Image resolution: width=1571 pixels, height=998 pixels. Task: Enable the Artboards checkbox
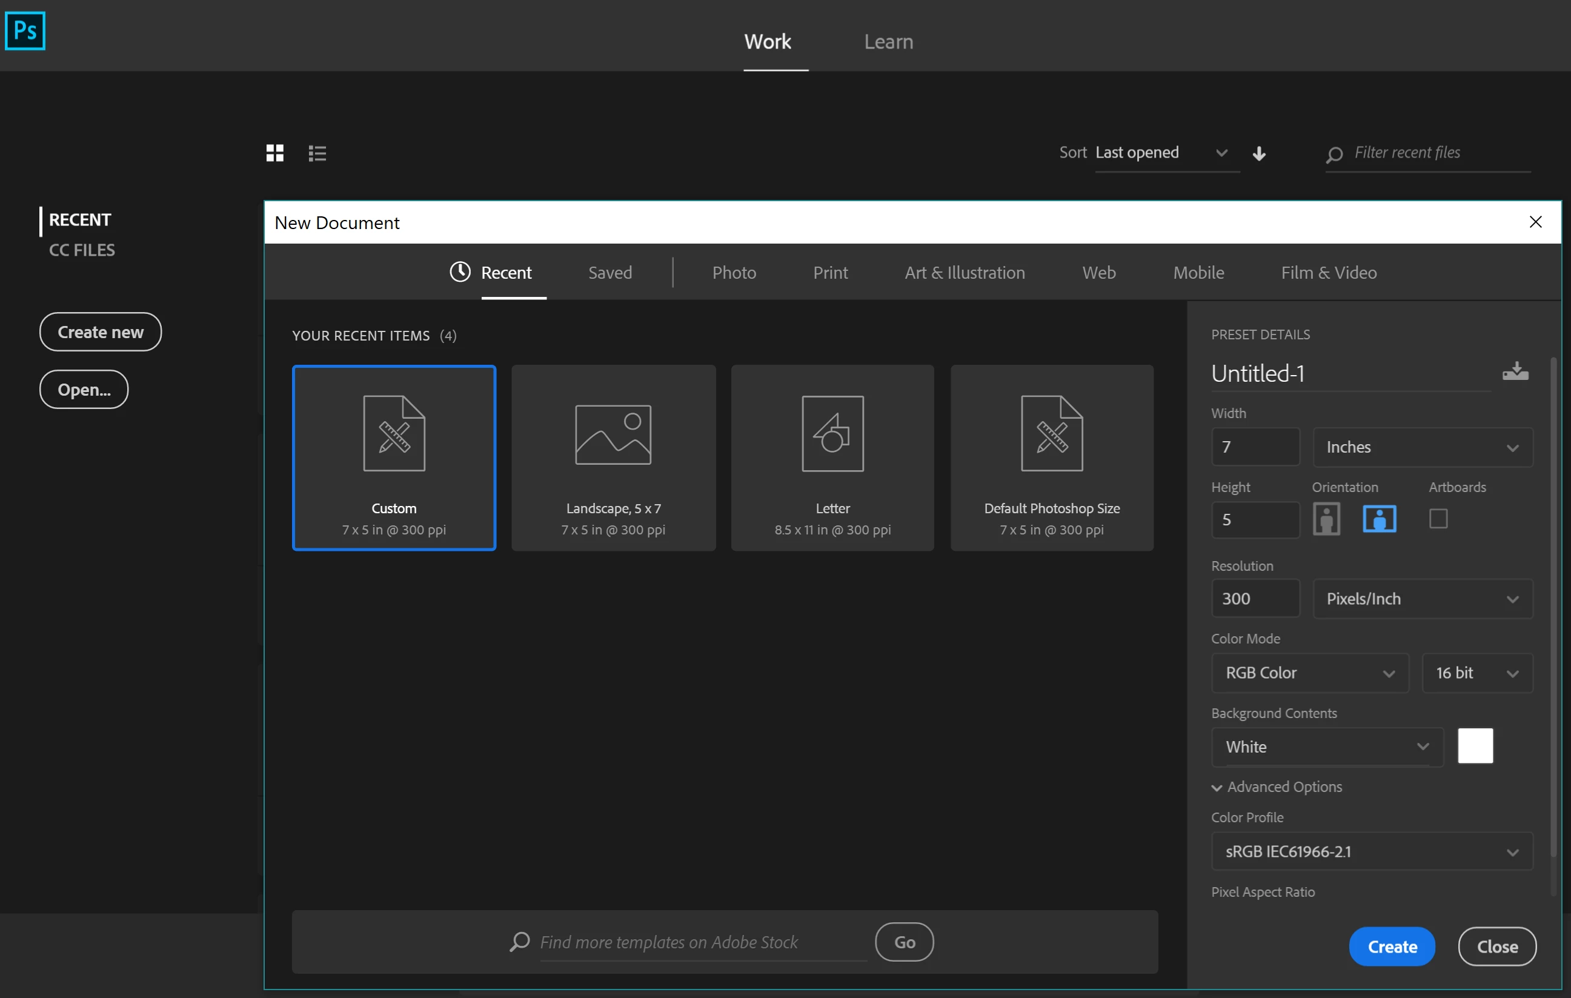(1438, 519)
